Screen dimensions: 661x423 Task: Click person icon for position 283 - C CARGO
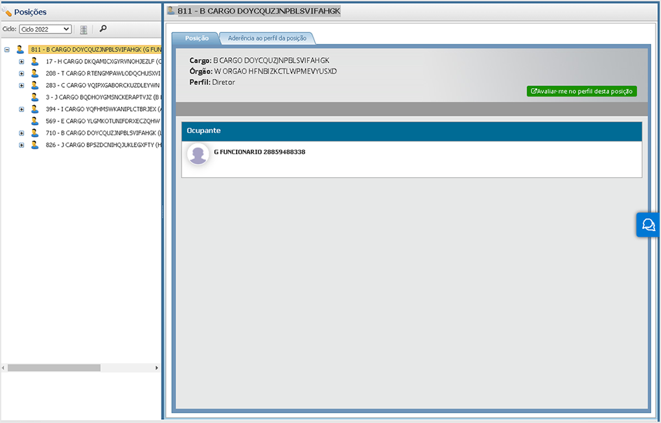point(35,85)
